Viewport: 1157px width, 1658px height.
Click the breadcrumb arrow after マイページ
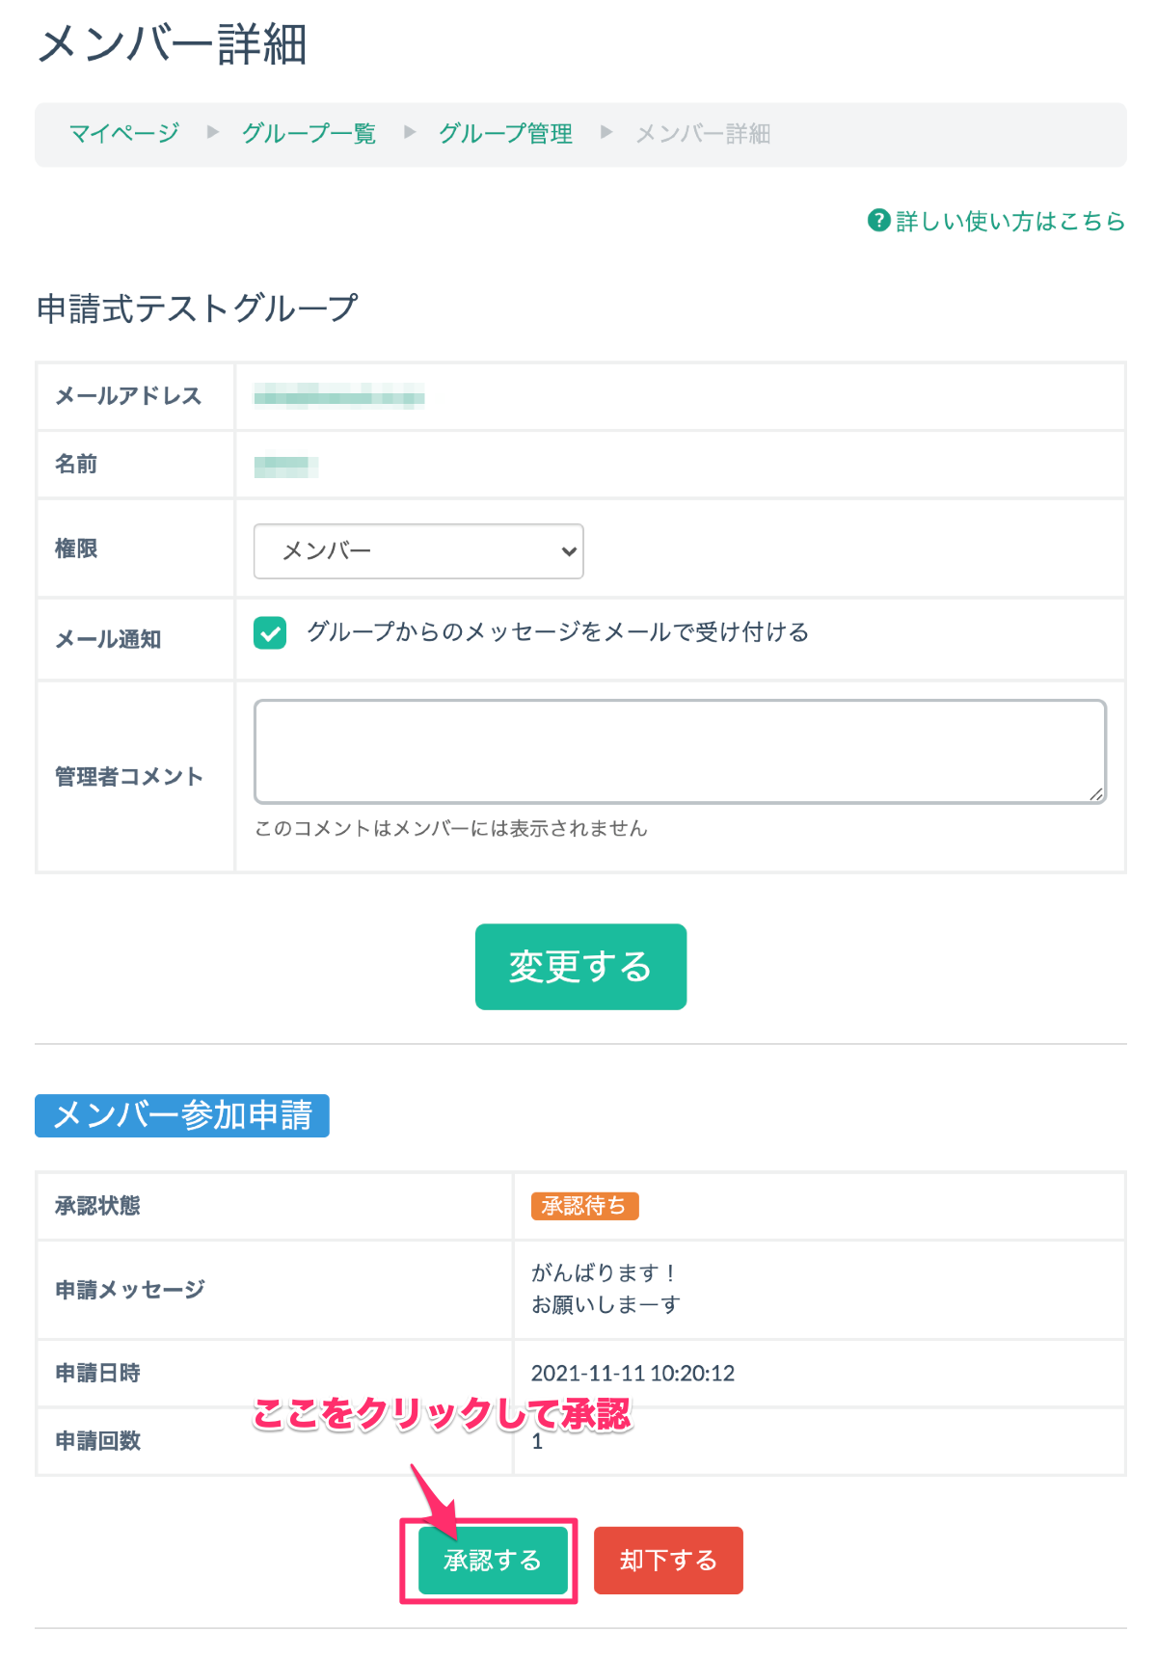(213, 132)
